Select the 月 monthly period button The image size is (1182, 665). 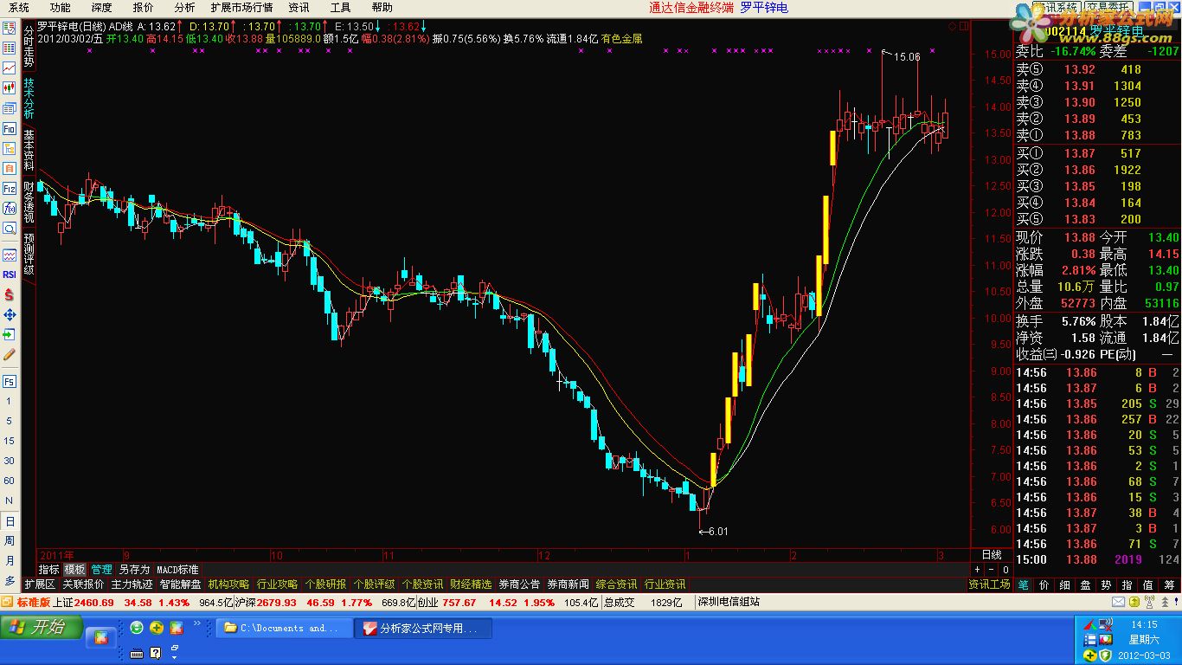10,561
